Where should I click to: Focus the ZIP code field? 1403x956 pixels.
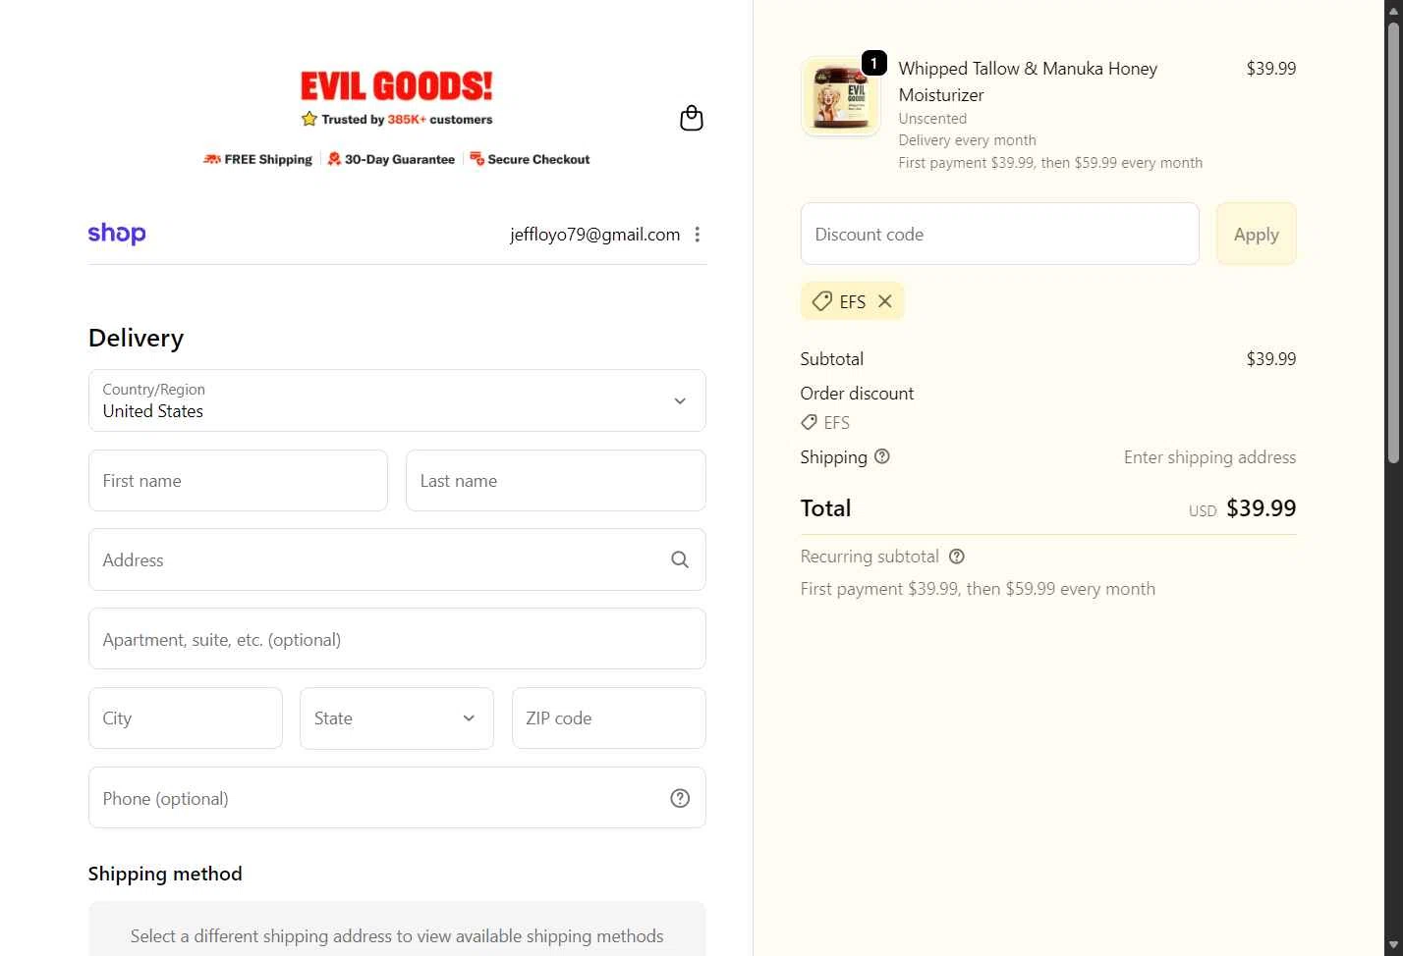[609, 718]
